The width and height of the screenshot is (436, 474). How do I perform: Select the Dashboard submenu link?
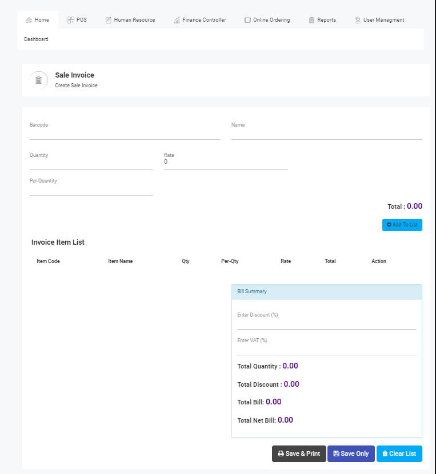point(36,39)
